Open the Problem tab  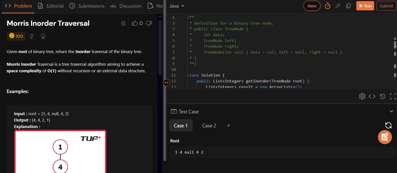pyautogui.click(x=18, y=6)
